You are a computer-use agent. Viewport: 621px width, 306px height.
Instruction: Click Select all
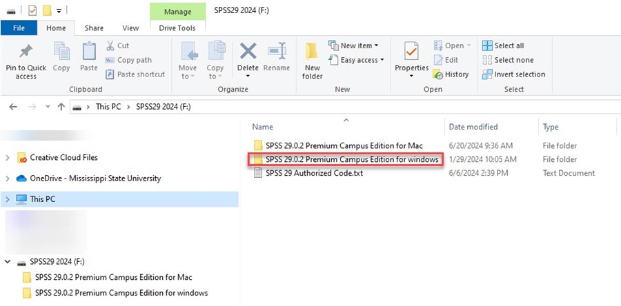(503, 45)
